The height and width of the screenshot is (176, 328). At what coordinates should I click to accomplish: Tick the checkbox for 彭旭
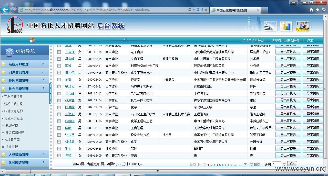[59, 149]
